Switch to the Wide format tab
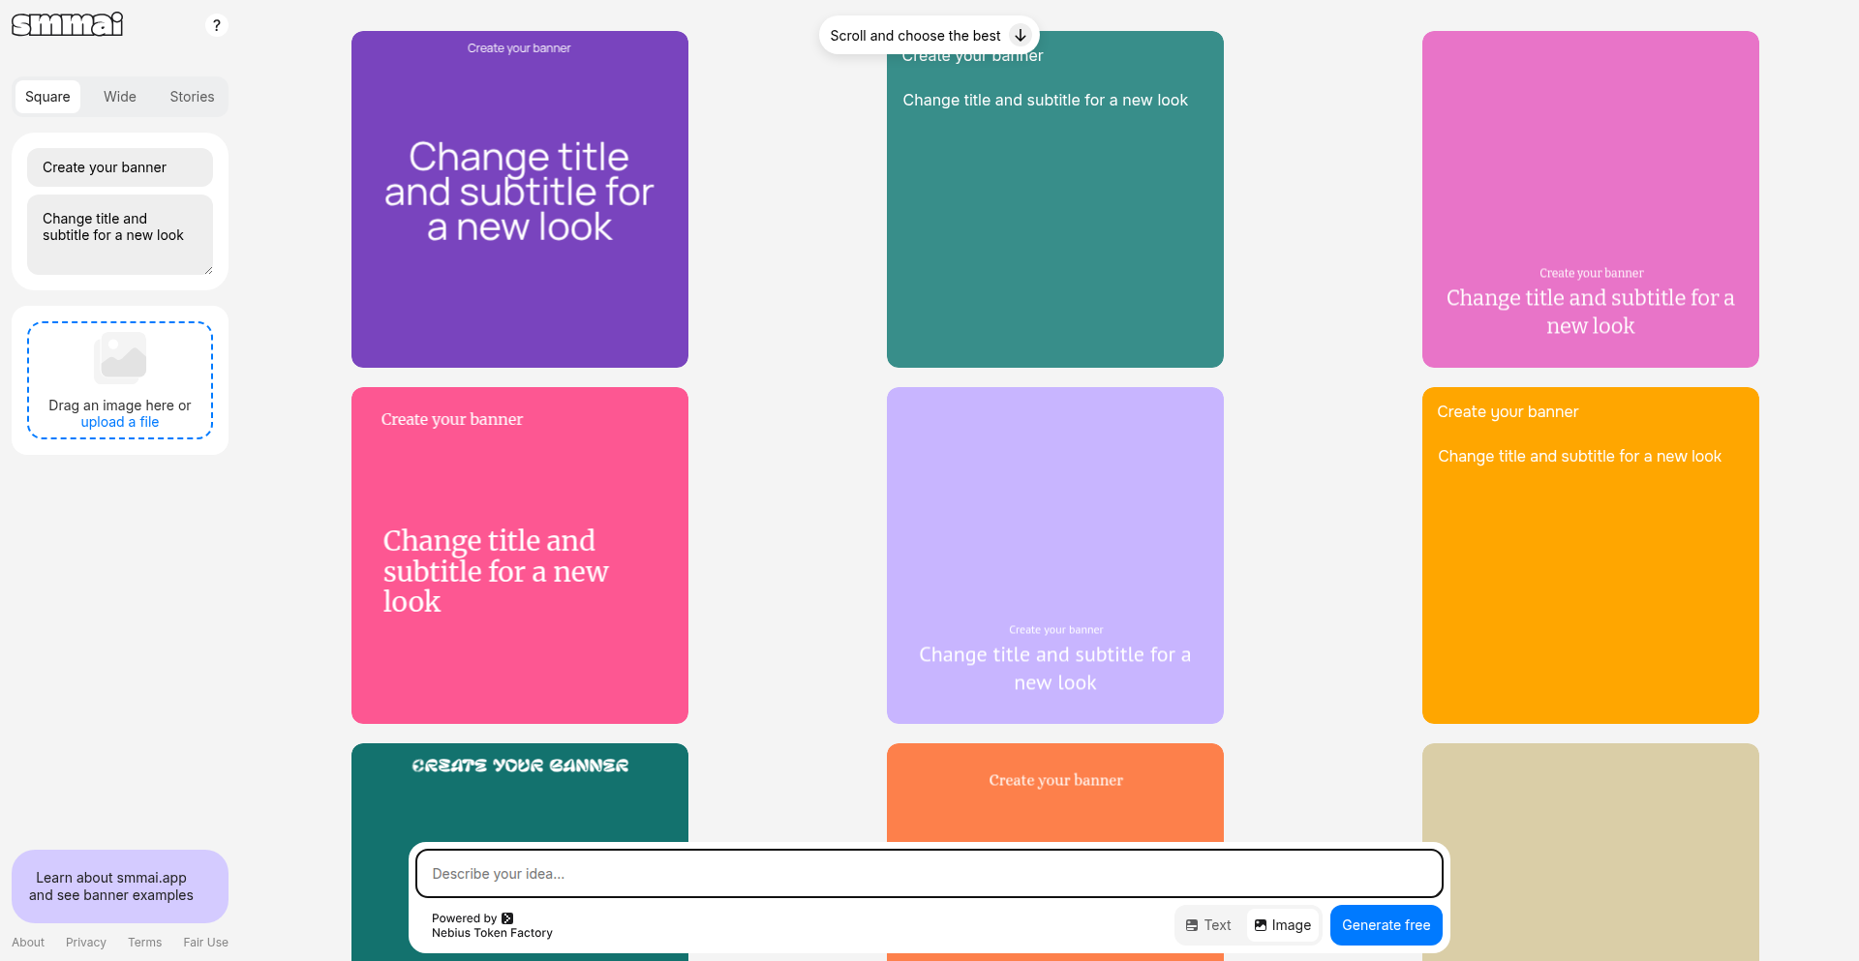 120,97
